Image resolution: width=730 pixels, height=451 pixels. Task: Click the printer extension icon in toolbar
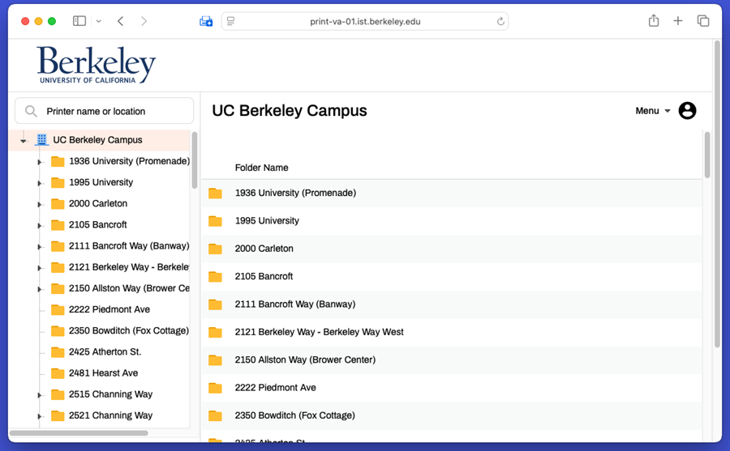[x=206, y=21]
